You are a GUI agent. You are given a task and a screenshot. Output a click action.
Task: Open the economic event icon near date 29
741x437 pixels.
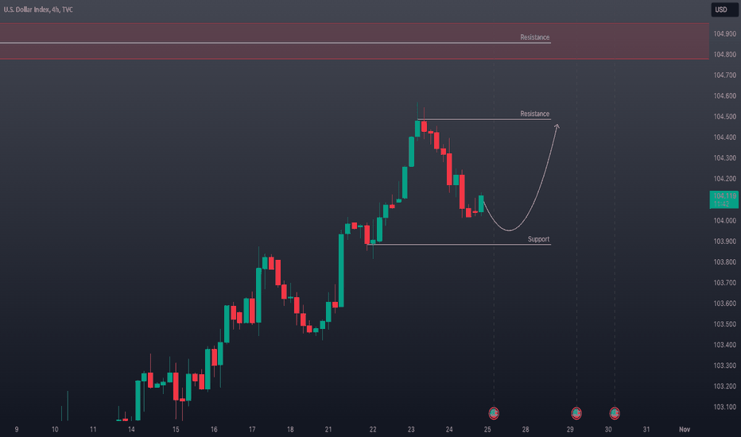576,413
